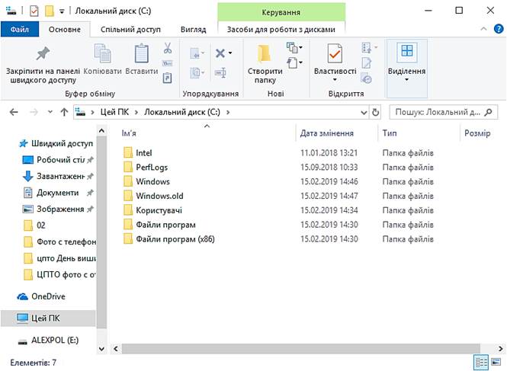507x371 pixels.
Task: Select the Користувачі folder
Action: (x=159, y=210)
